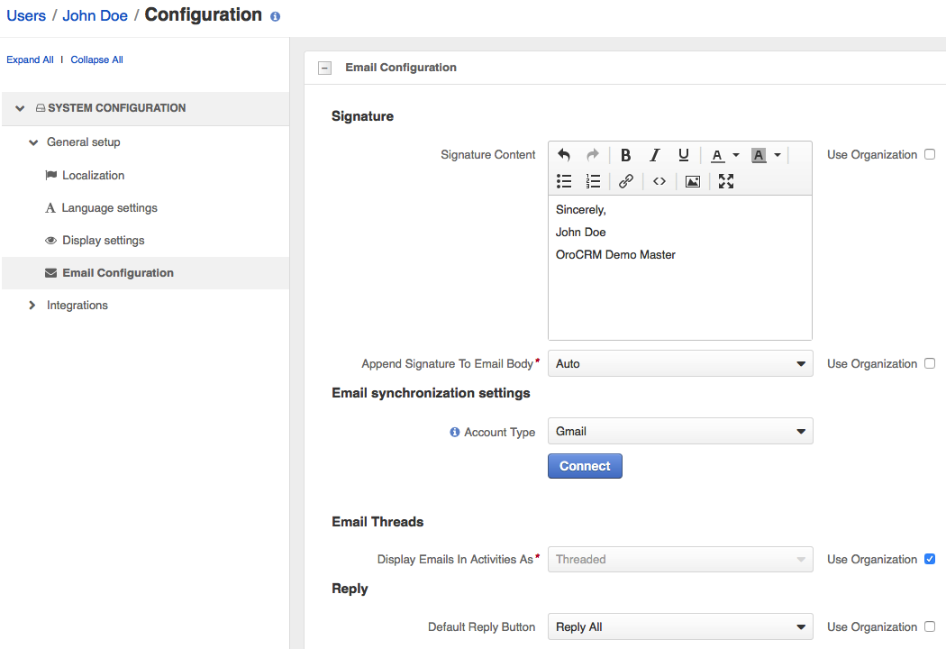
Task: Click the Display settings eye icon
Action: [x=51, y=241]
